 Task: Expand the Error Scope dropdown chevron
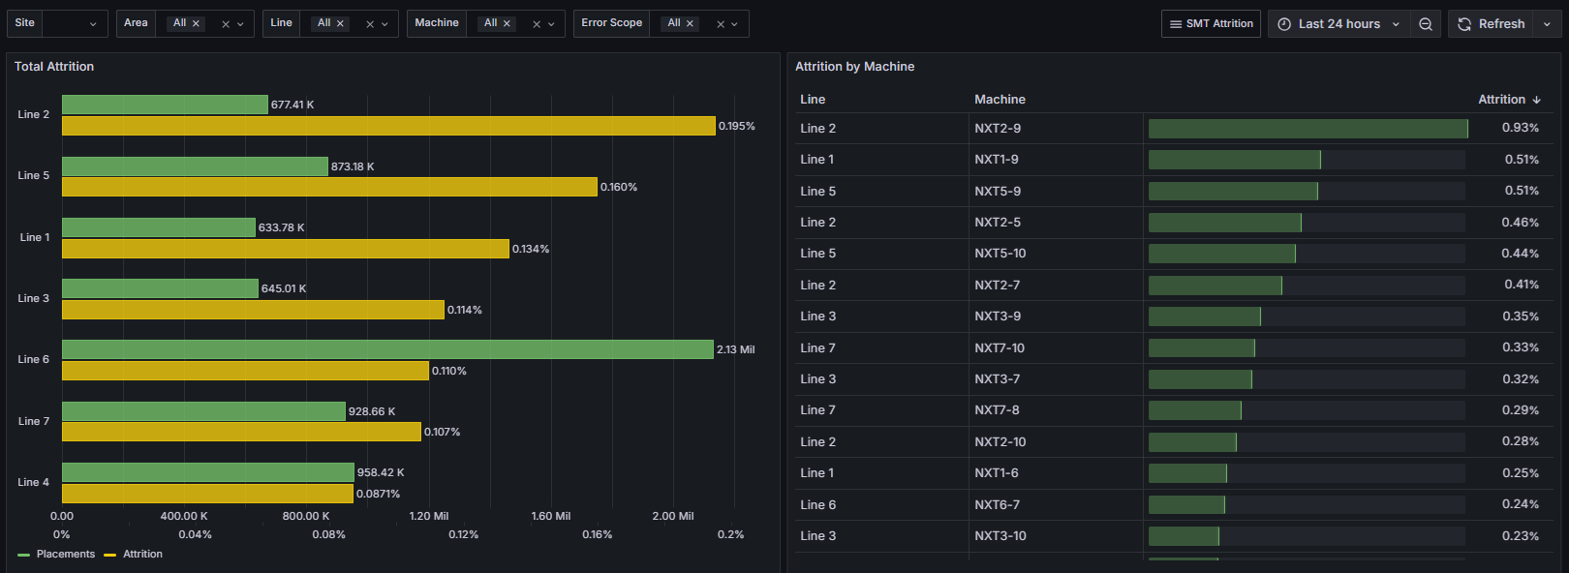(x=735, y=24)
